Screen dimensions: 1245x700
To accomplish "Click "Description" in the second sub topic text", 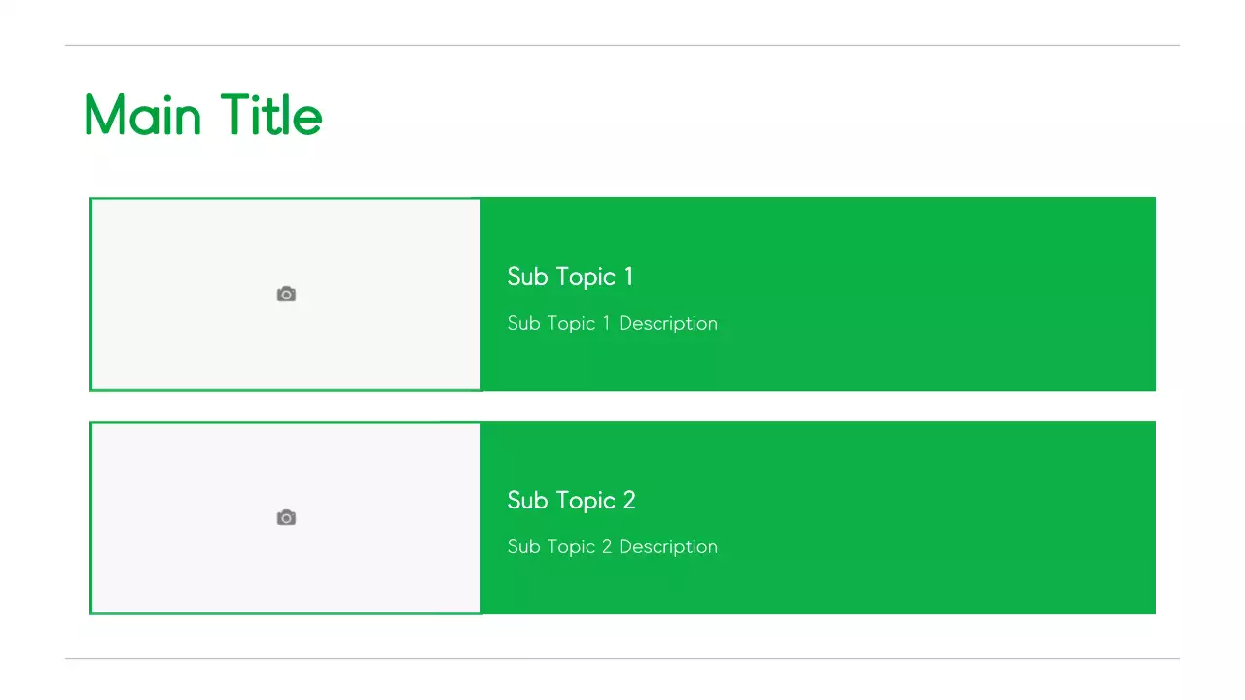I will coord(668,547).
